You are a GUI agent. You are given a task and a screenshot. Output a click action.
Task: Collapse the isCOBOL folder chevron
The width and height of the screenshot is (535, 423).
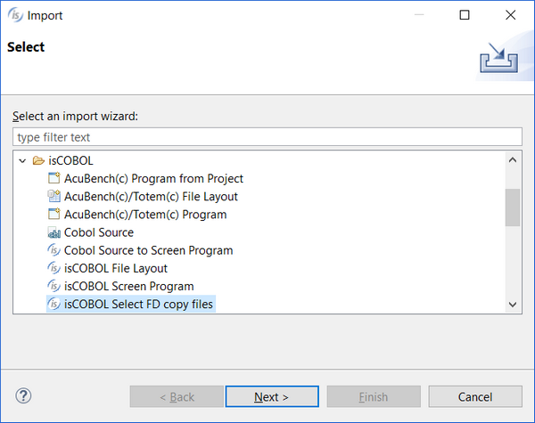[x=22, y=160]
